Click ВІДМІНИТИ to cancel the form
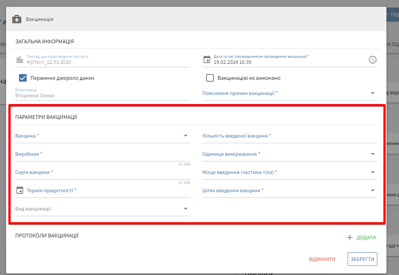The height and width of the screenshot is (275, 399). click(322, 259)
